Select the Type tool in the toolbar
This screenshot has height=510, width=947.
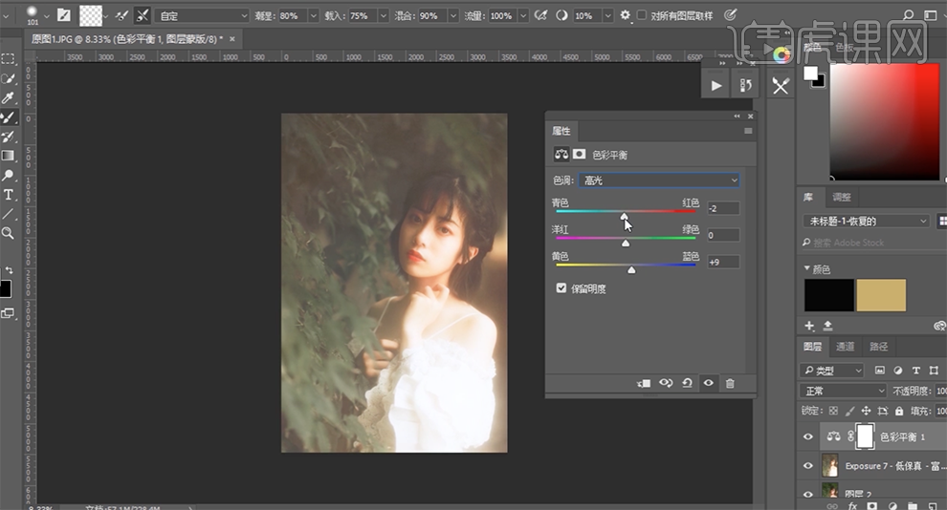point(9,195)
